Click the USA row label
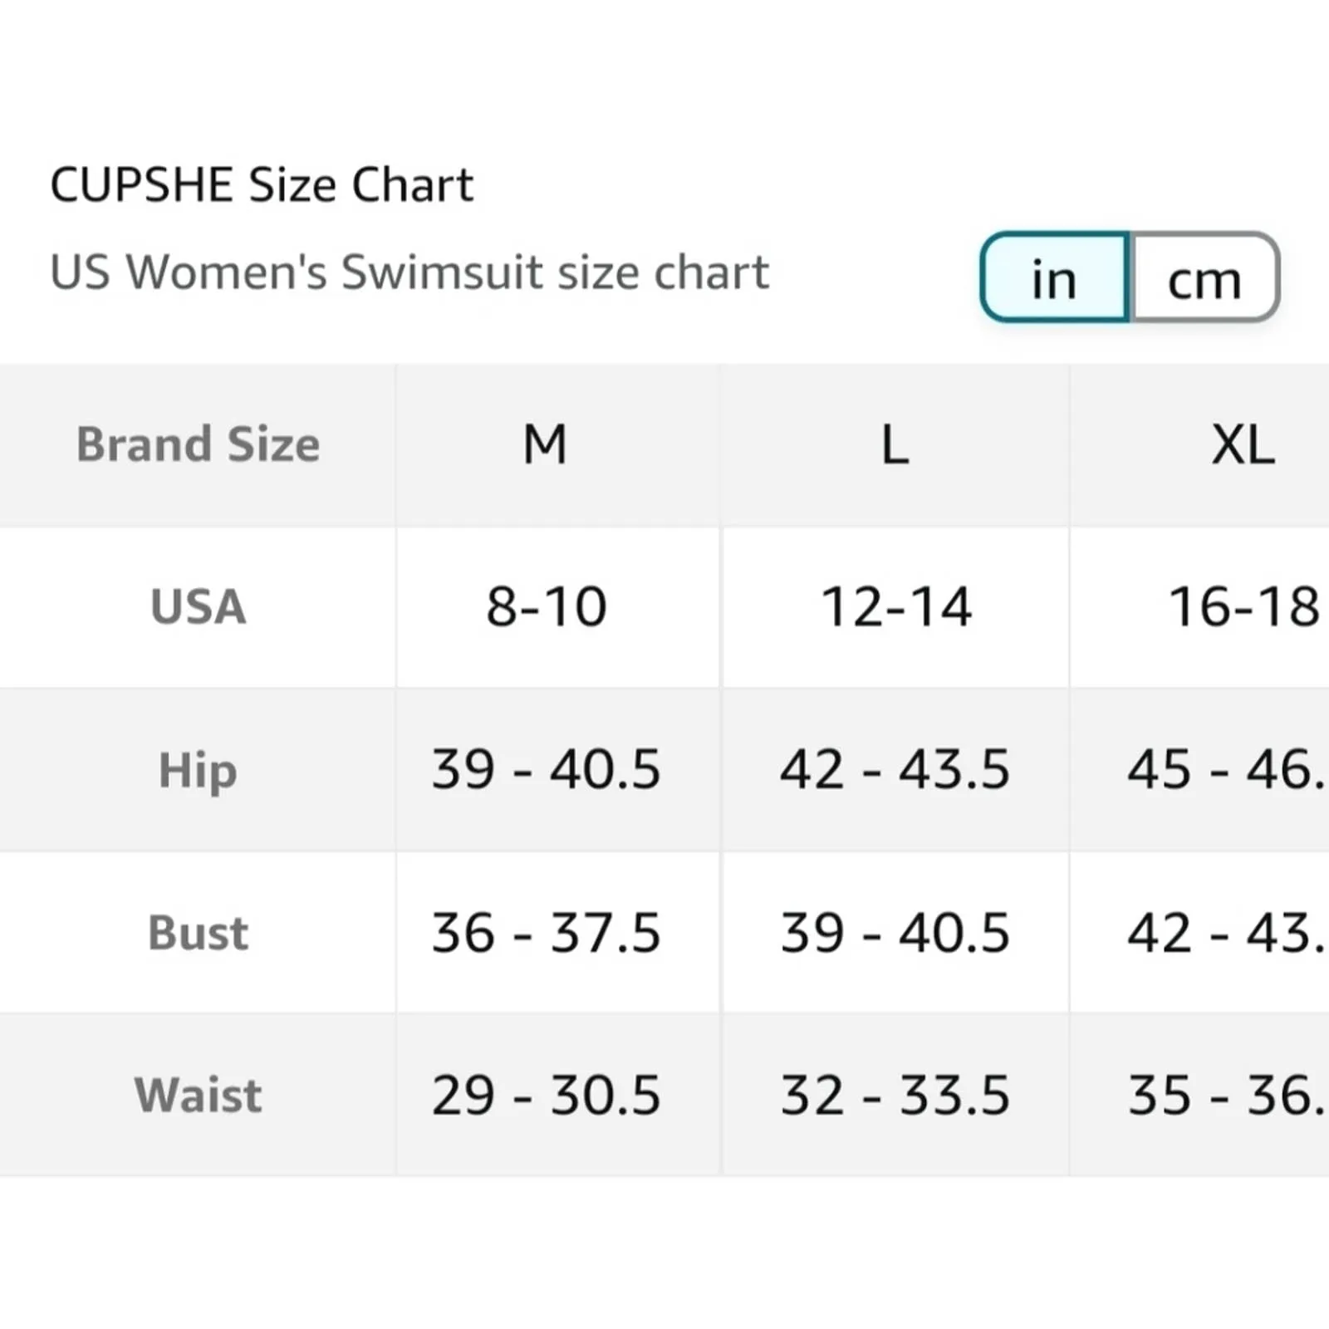Screen dimensions: 1329x1329 pos(198,606)
